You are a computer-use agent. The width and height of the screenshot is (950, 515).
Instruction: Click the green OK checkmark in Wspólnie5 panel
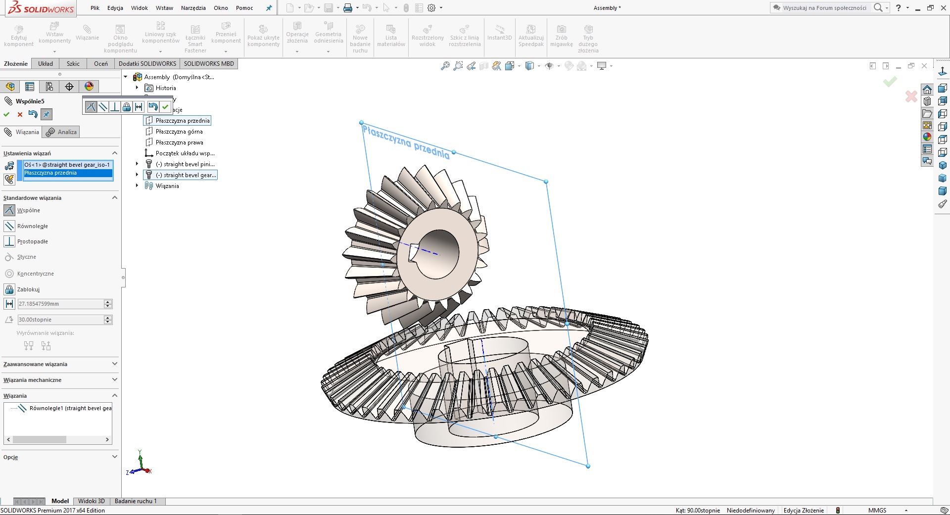(6, 114)
